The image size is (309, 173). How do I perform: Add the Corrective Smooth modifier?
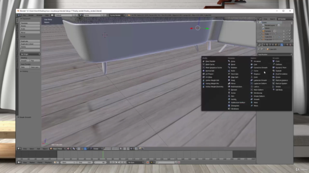pos(261,67)
